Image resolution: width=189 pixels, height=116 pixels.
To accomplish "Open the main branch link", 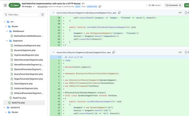I will click(78, 6).
